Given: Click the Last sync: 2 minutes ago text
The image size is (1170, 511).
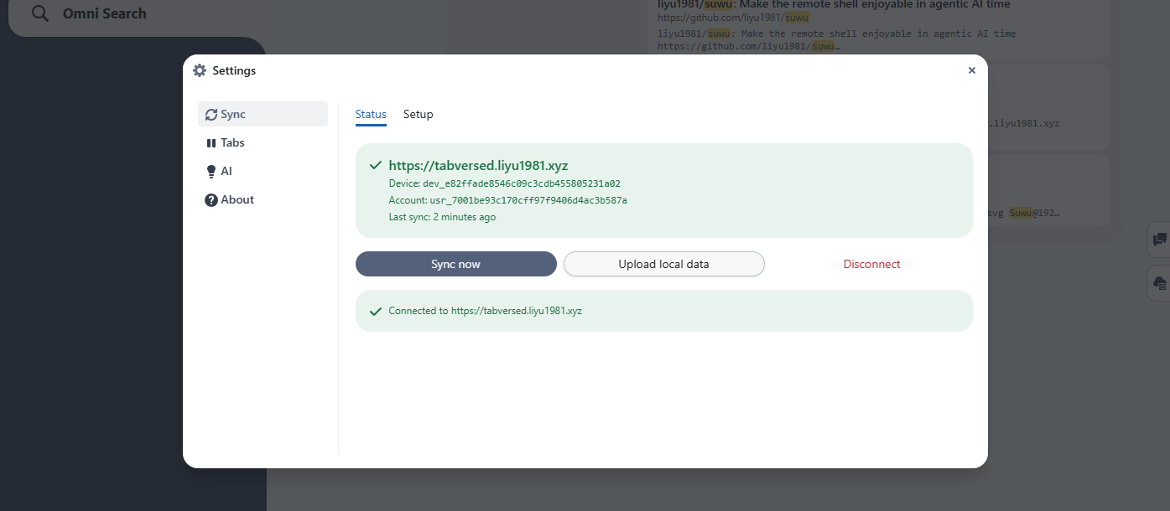Looking at the screenshot, I should click(442, 217).
